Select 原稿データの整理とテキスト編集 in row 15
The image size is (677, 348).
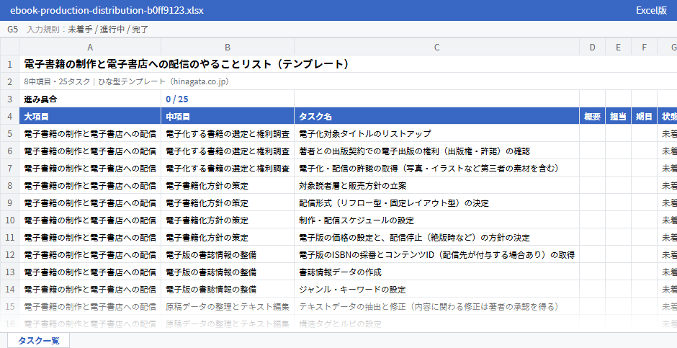(x=228, y=306)
